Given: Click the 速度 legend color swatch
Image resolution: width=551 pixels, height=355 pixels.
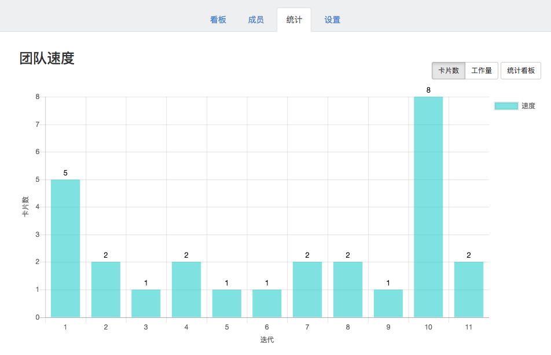Looking at the screenshot, I should [x=506, y=106].
